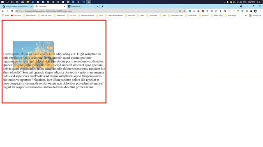Click the 'L' extension icon
This screenshot has width=263, height=147.
tap(220, 11)
